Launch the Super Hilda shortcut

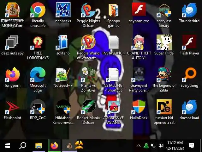[x=164, y=42]
